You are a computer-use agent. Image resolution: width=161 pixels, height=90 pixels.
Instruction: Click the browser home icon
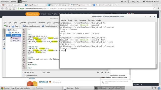14,8
